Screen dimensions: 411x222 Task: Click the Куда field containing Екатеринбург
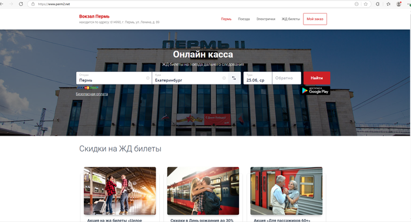click(x=190, y=78)
